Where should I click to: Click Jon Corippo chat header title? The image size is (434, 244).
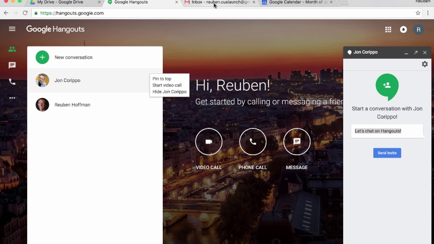(366, 52)
